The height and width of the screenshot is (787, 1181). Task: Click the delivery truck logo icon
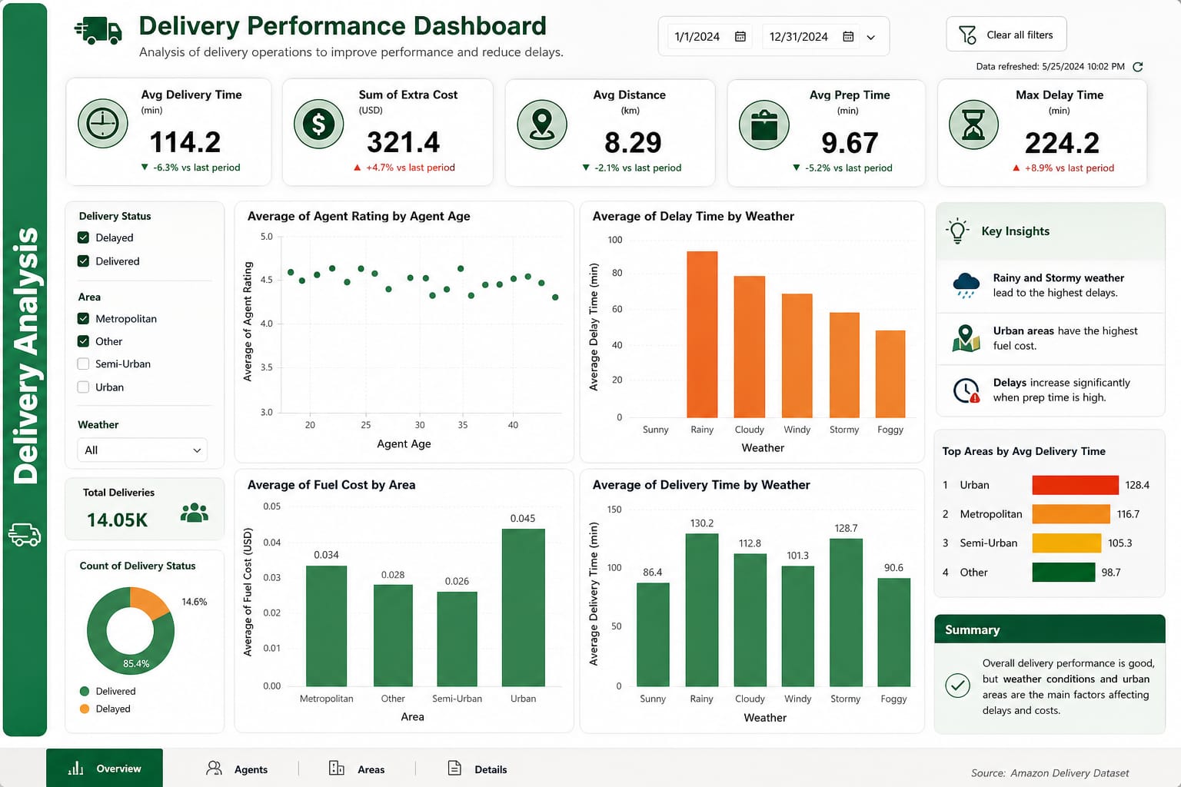[x=98, y=31]
